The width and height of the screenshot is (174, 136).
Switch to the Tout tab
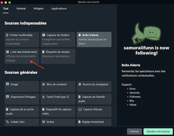pyautogui.click(x=6, y=8)
